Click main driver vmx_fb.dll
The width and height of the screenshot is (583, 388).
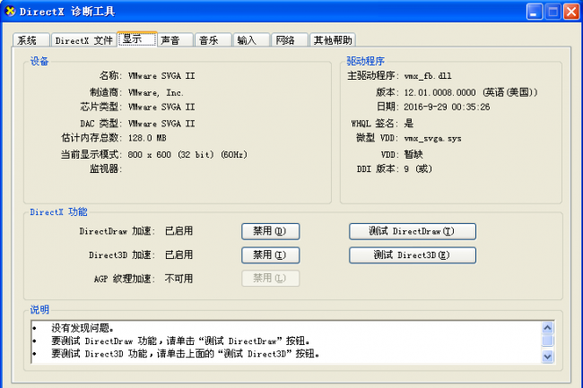(428, 76)
